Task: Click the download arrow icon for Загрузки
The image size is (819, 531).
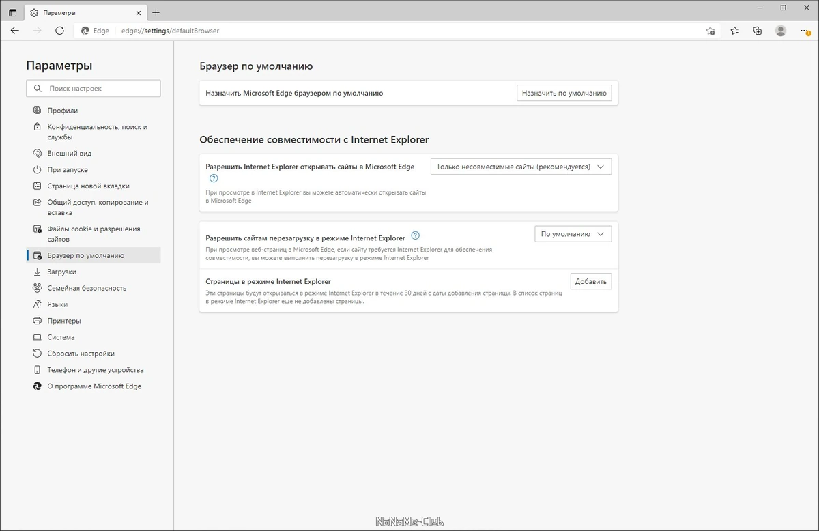Action: [x=38, y=272]
